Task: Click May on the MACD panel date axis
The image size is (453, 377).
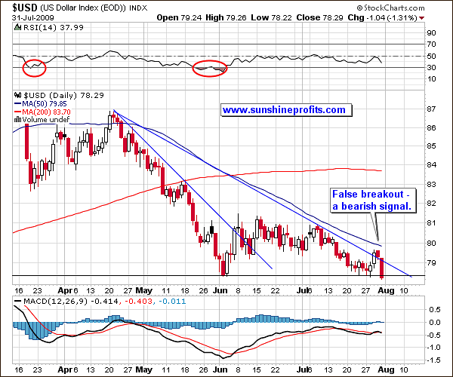Action: pos(144,369)
